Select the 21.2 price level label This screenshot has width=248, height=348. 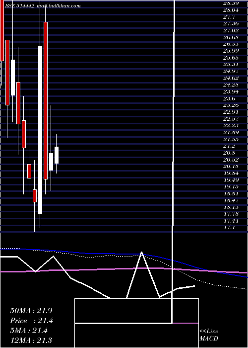[x=229, y=146]
